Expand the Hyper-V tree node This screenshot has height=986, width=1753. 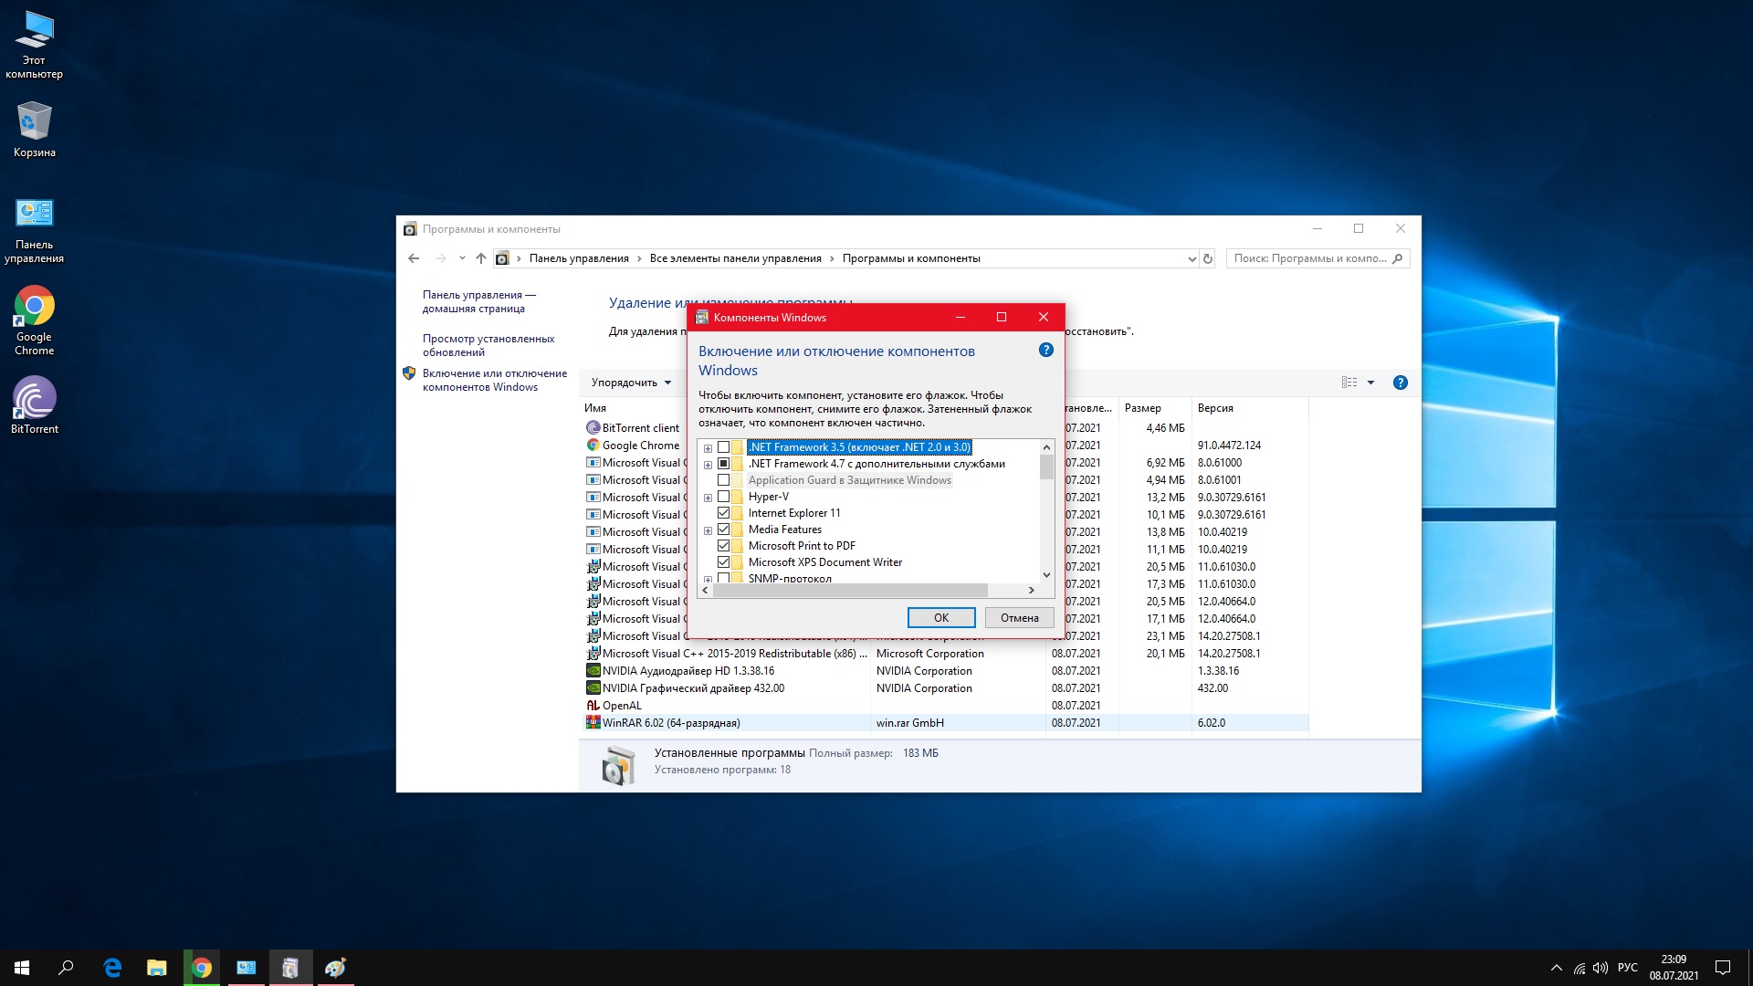pos(708,498)
